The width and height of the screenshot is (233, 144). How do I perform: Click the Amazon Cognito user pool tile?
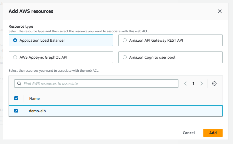[170, 57]
